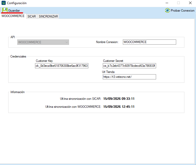196x165 pixels.
Task: Open the SINCRONIZAR tab
Action: [x=48, y=16]
